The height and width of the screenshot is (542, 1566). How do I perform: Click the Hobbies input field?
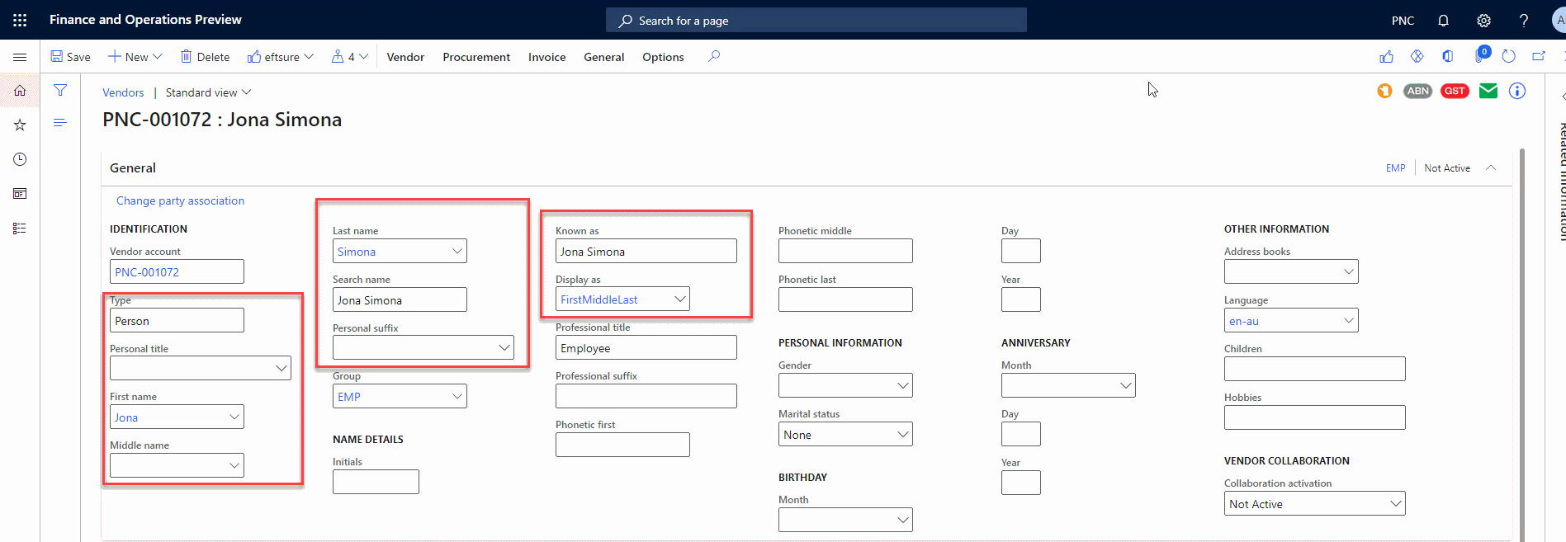(x=1314, y=417)
